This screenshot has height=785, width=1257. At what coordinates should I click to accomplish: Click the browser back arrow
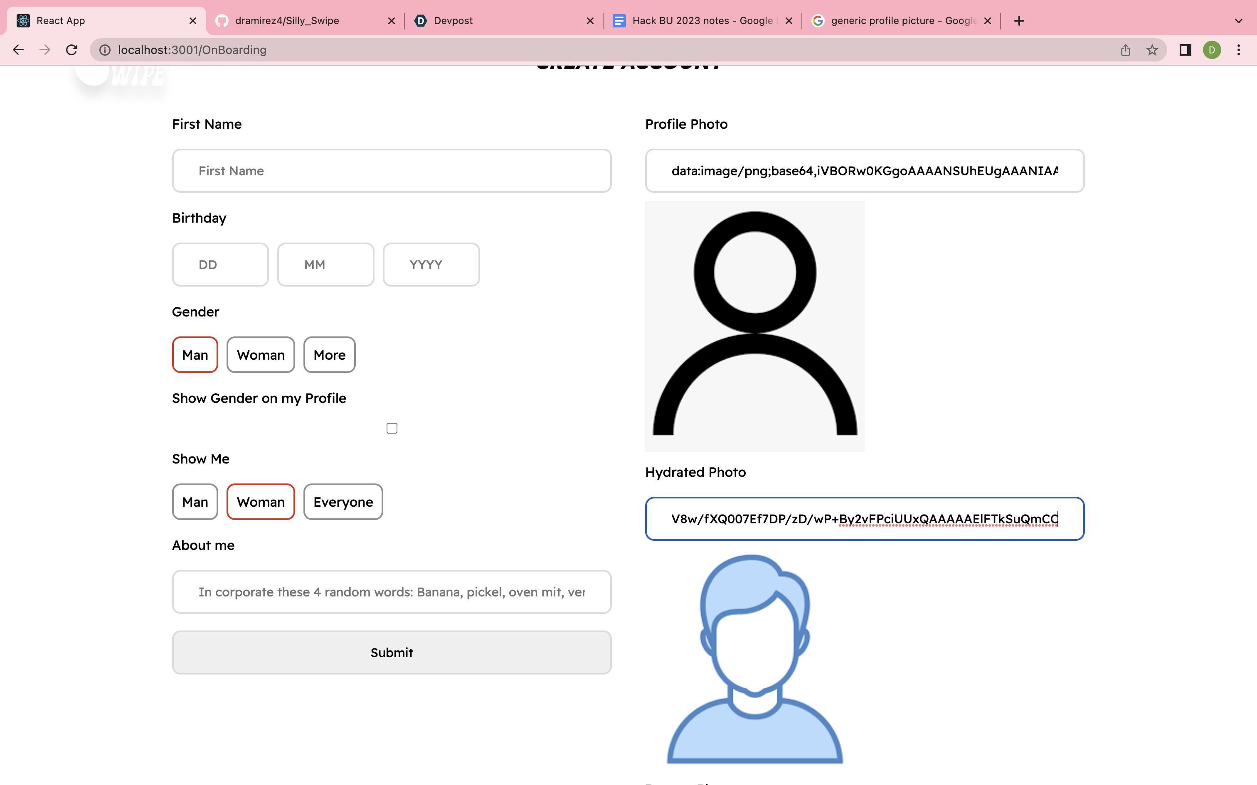point(18,50)
